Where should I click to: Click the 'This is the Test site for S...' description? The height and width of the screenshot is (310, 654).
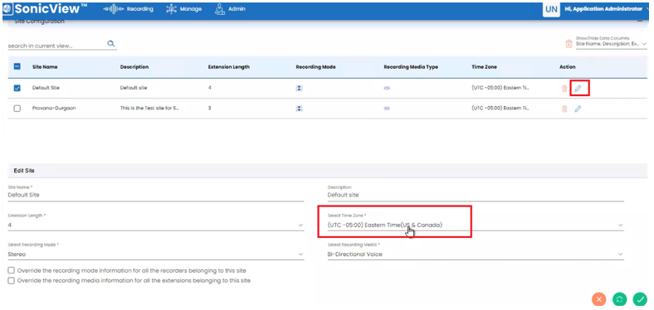(x=149, y=109)
